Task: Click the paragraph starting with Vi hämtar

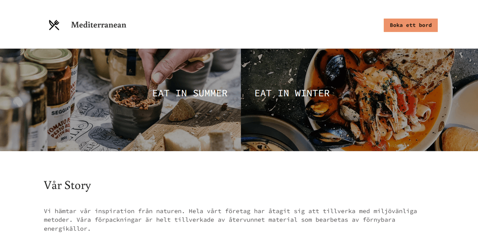Action: point(230,220)
